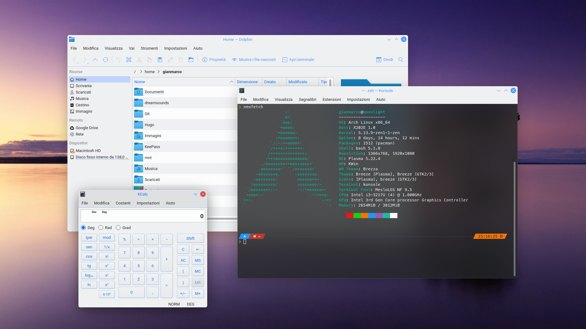The image size is (586, 329).
Task: Sort by Creato column header
Action: point(274,82)
